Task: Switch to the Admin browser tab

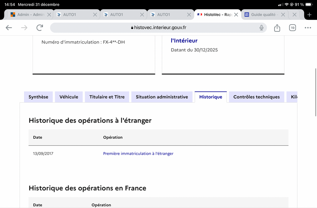Action: [x=27, y=15]
